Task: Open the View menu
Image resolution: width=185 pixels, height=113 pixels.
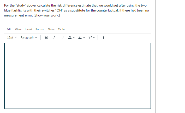Action: 18,29
